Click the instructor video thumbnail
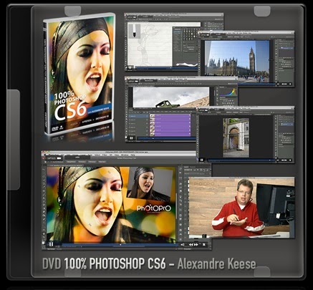Screen dimensions: 313x290 pyautogui.click(x=241, y=208)
